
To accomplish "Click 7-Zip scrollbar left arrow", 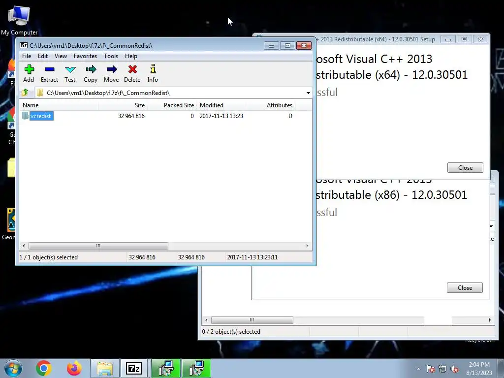I will 24,246.
